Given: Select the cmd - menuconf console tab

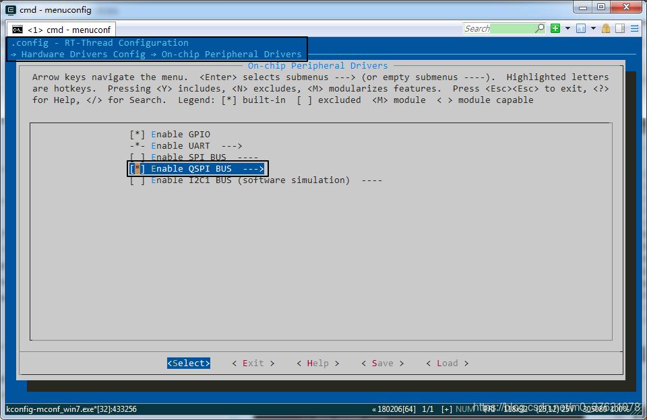Looking at the screenshot, I should point(61,30).
